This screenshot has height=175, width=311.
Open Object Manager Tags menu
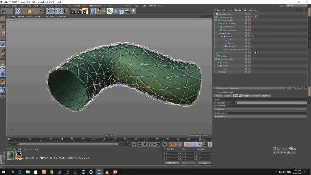click(x=244, y=10)
